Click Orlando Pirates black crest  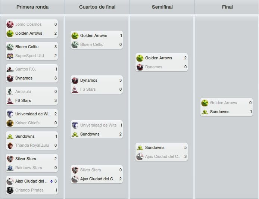10,190
